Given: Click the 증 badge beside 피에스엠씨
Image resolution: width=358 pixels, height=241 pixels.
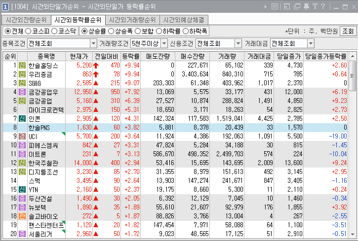Looking at the screenshot, I should point(22,145).
